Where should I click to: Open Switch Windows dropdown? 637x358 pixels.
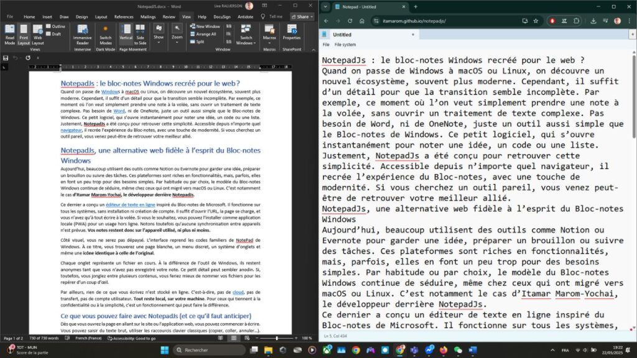[x=246, y=34]
